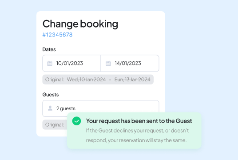This screenshot has width=238, height=160.
Task: Open booking number #12345678 link
Action: pyautogui.click(x=57, y=35)
